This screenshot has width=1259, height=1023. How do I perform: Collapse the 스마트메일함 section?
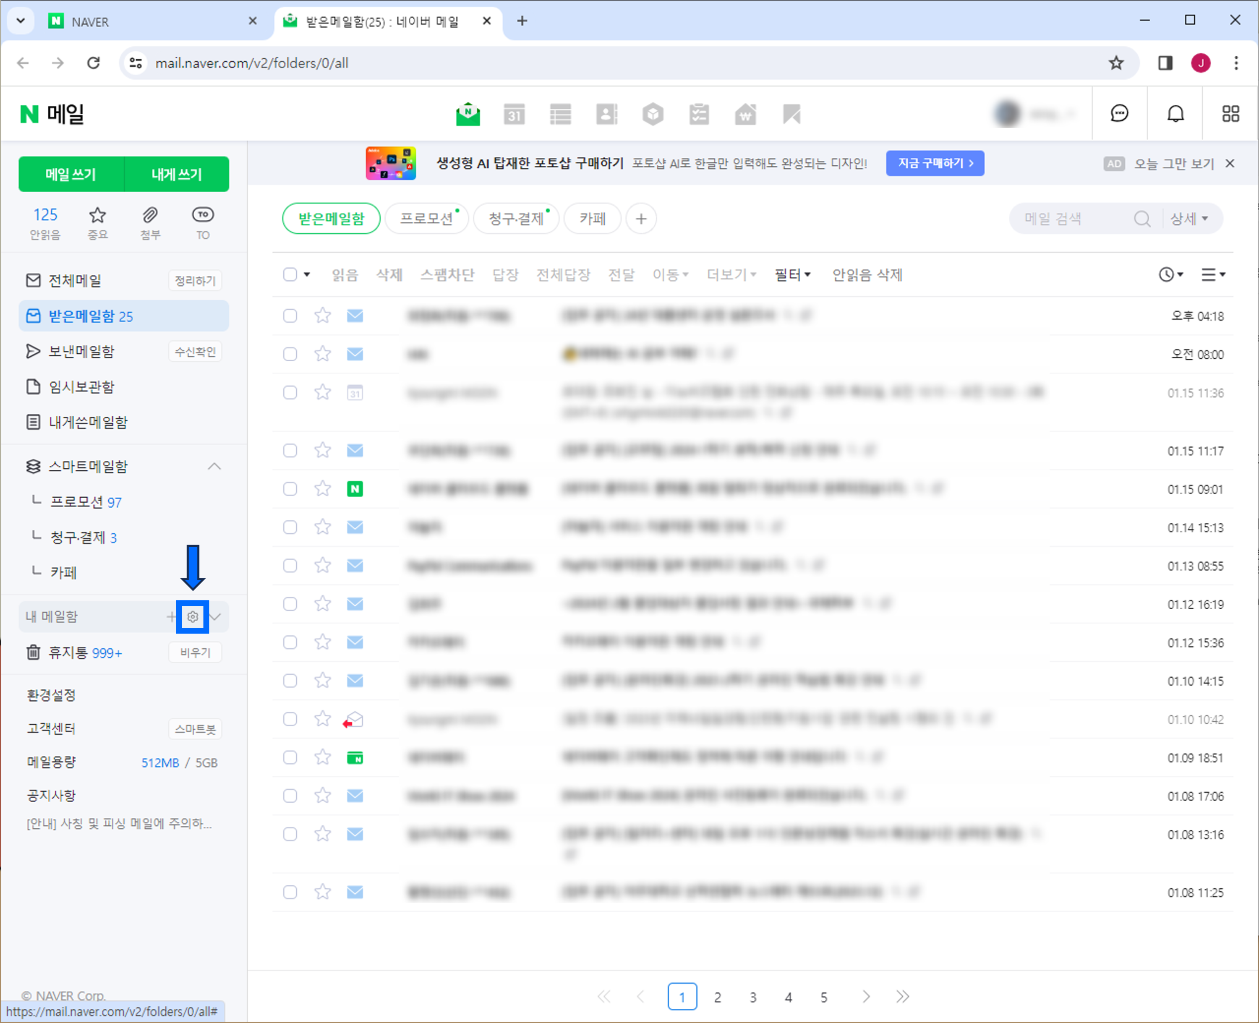(x=214, y=467)
